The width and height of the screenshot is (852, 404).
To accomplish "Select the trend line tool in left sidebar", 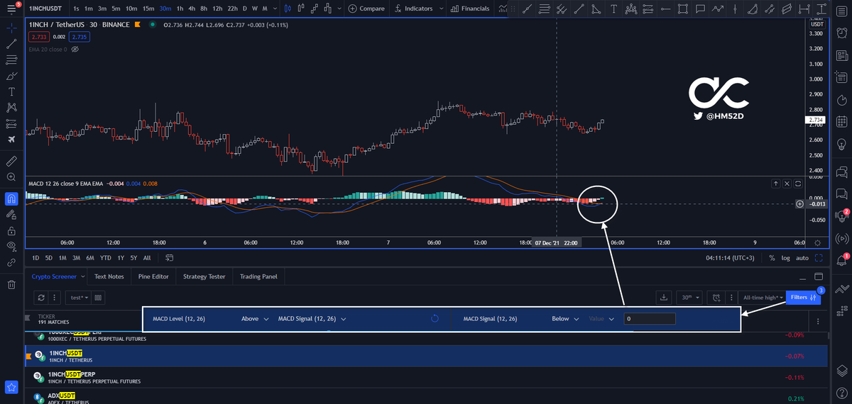I will pos(11,44).
